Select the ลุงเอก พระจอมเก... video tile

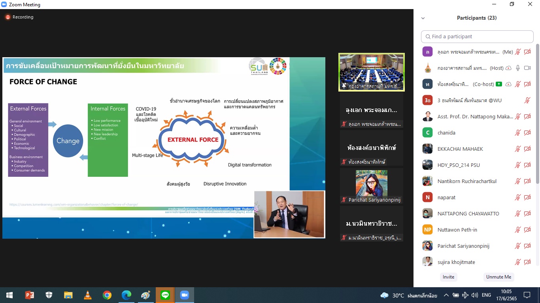tap(372, 110)
